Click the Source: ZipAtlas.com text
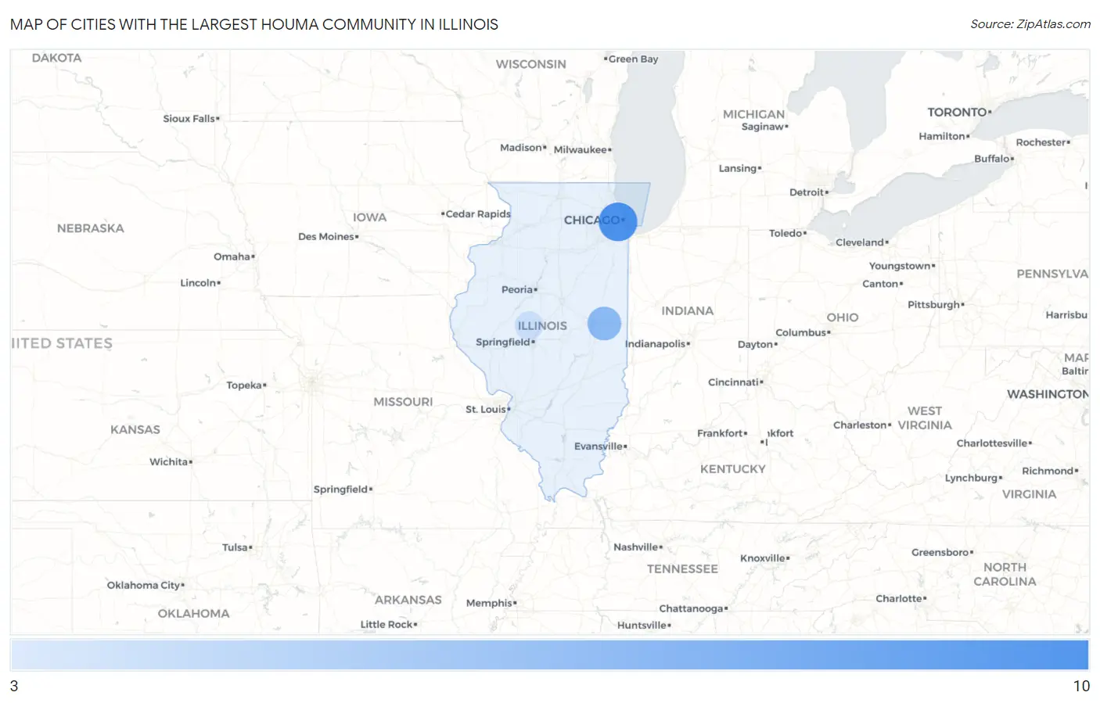The width and height of the screenshot is (1100, 703). click(1030, 24)
